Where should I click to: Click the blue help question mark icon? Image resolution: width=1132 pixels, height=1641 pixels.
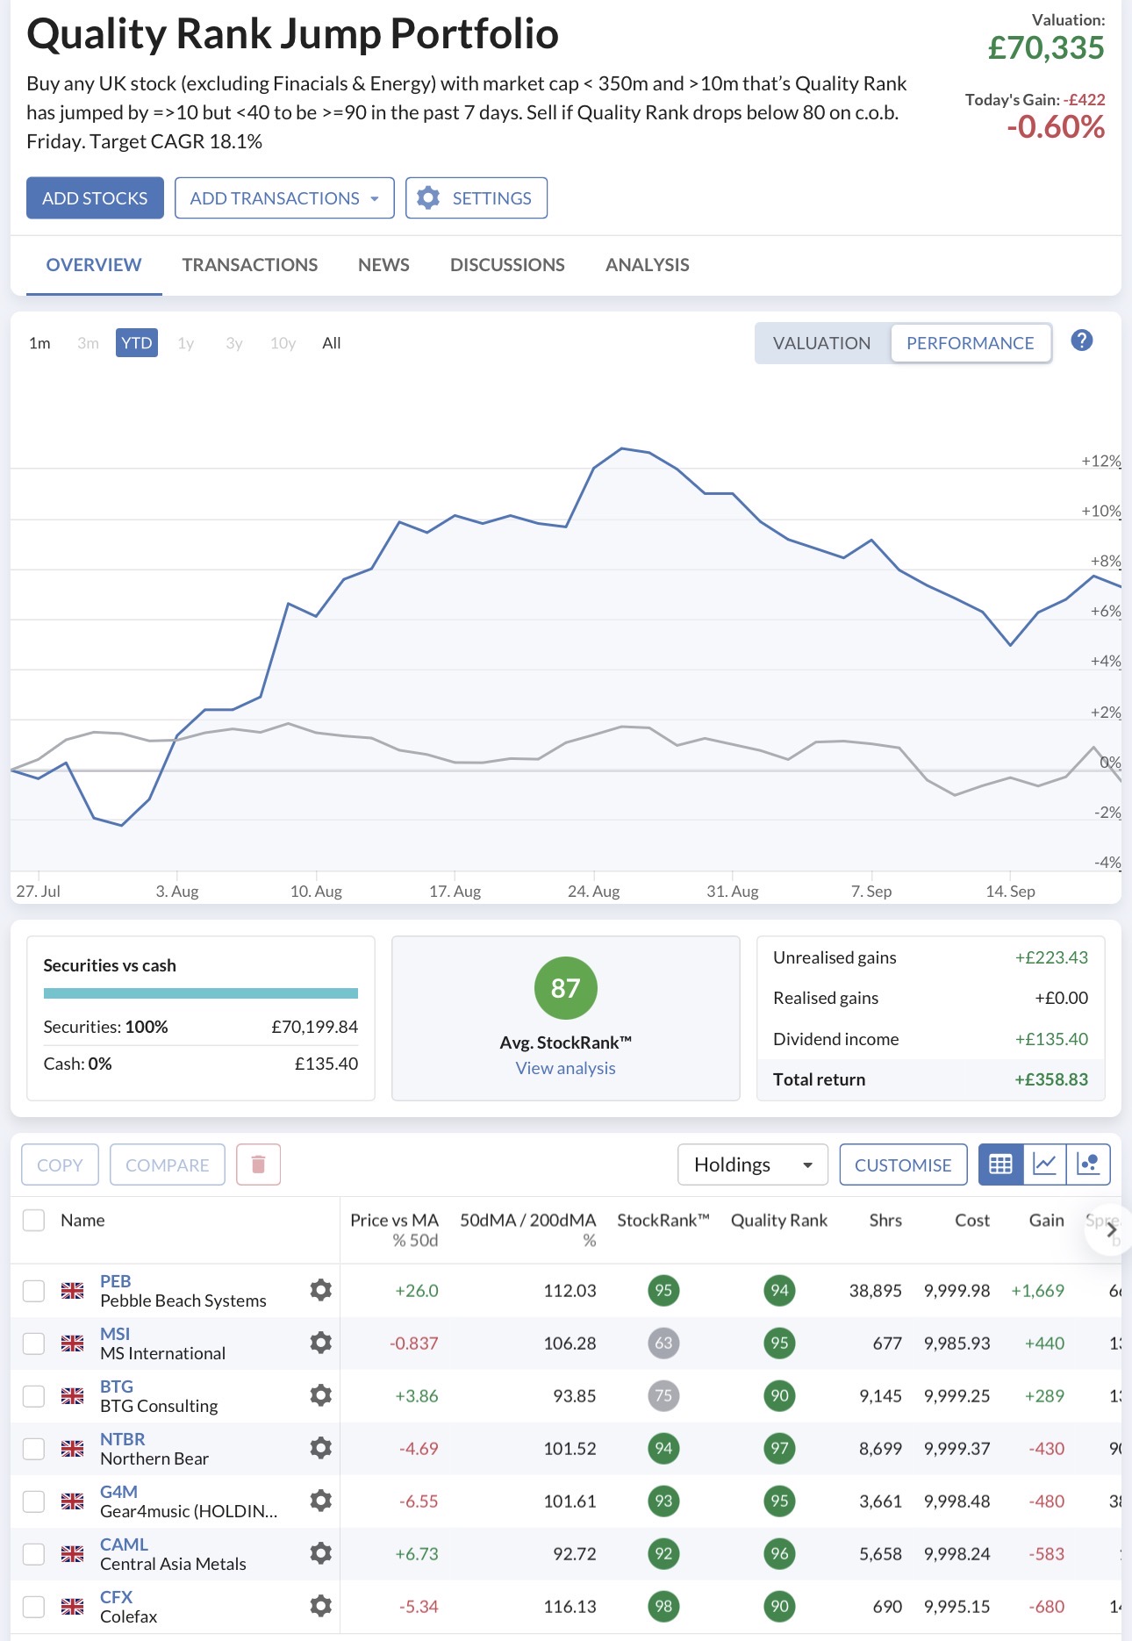(x=1082, y=340)
